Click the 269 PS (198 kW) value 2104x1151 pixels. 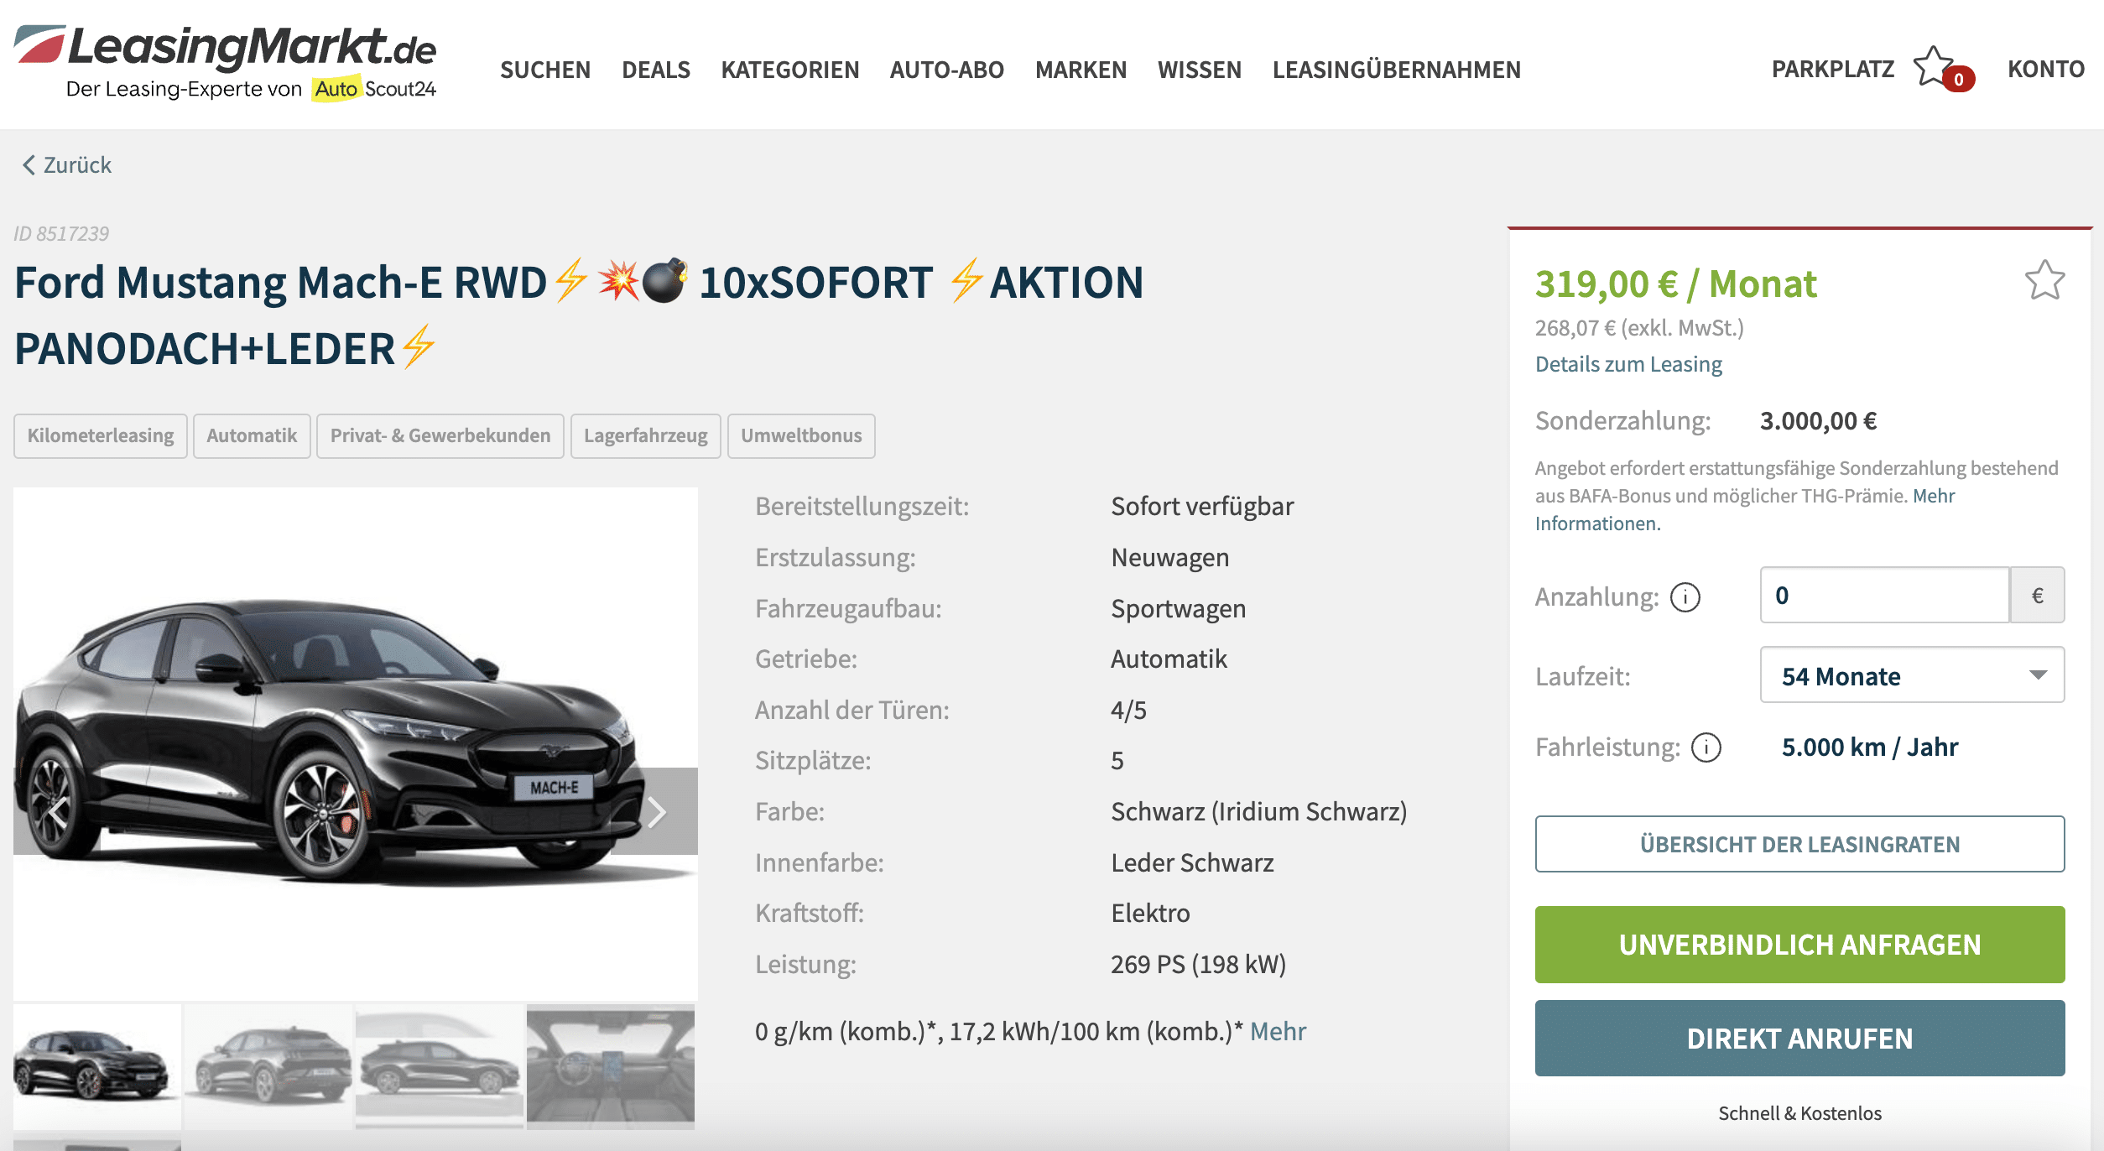tap(1198, 964)
